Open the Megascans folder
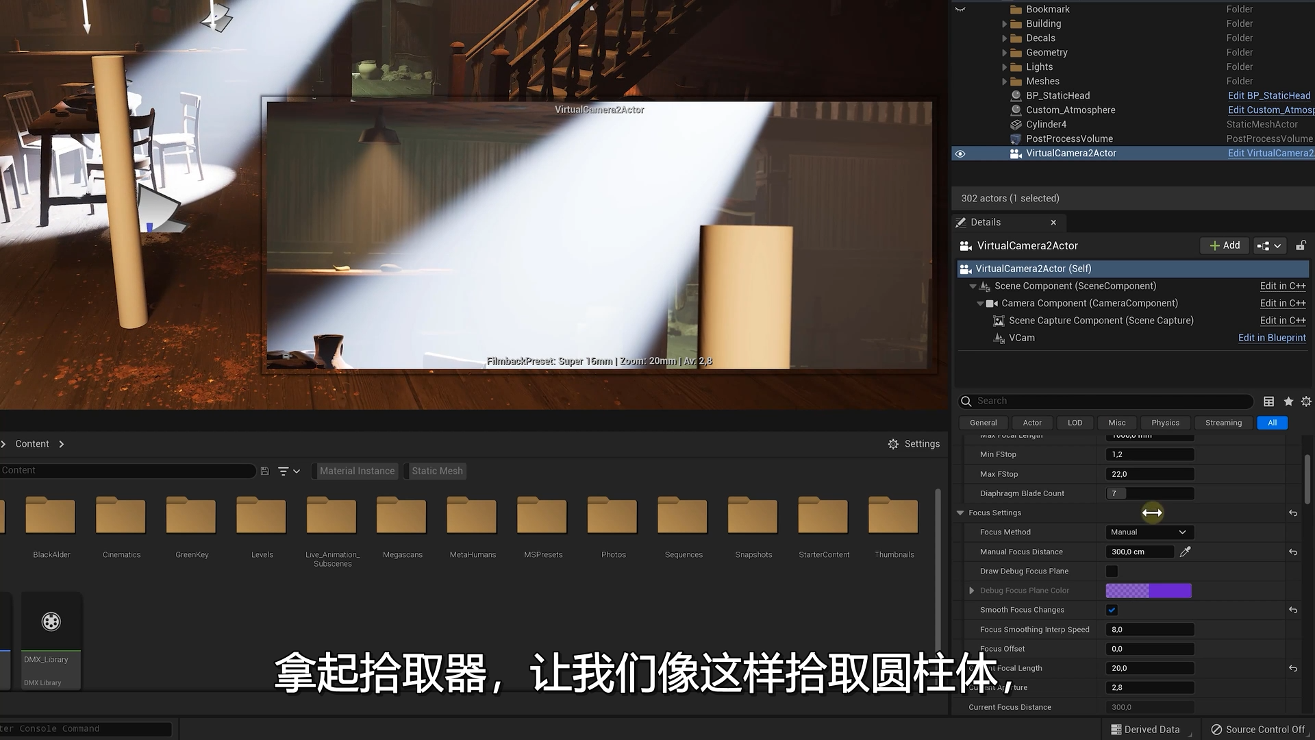The width and height of the screenshot is (1315, 740). (x=402, y=526)
